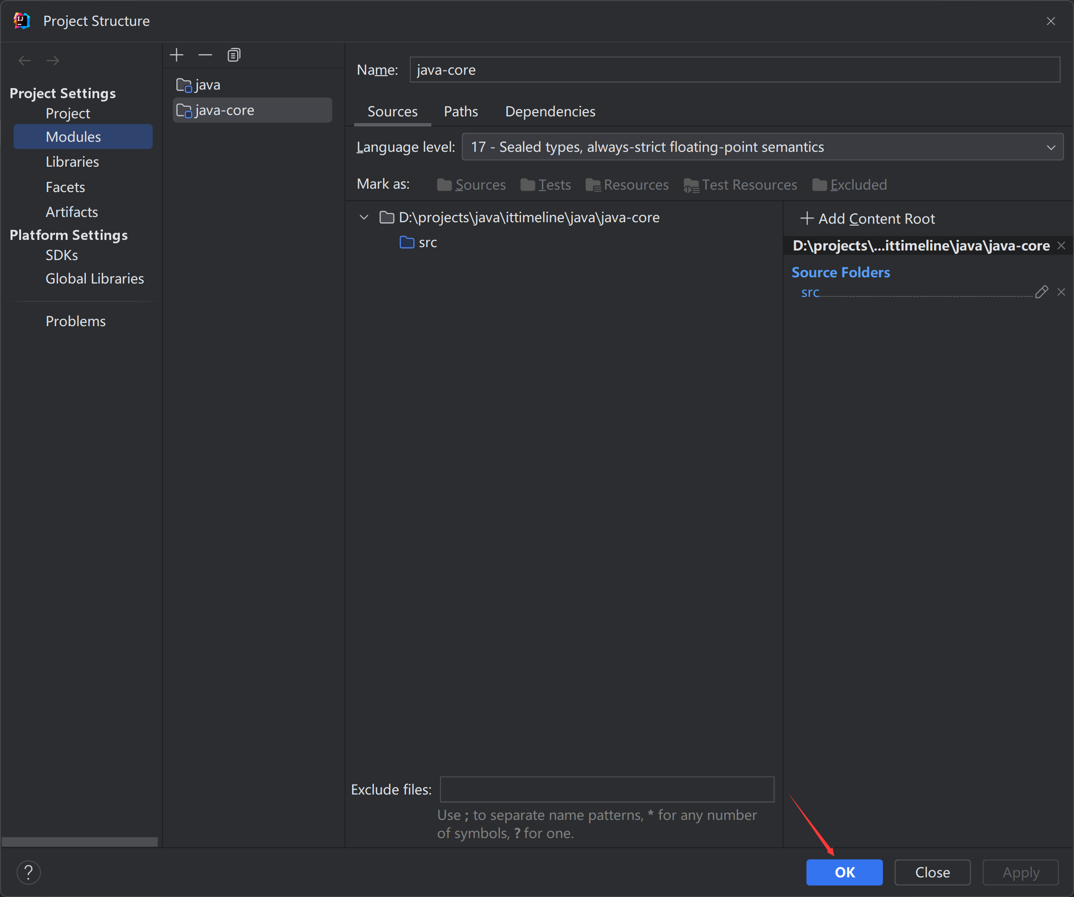Click the left sidebar horizontal scrollbar
The image size is (1074, 897).
(80, 842)
